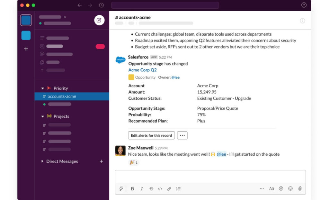Toggle italic formatting

click(x=142, y=189)
